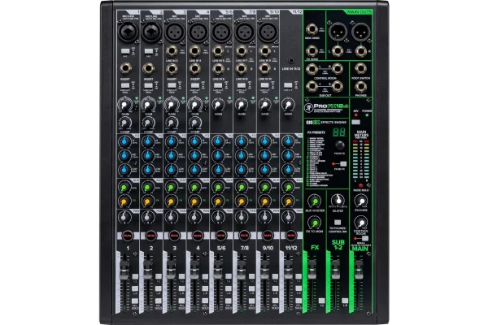The width and height of the screenshot is (488, 325).
Task: Mute channel 11/12 with its red MUTE button
Action: (290, 236)
